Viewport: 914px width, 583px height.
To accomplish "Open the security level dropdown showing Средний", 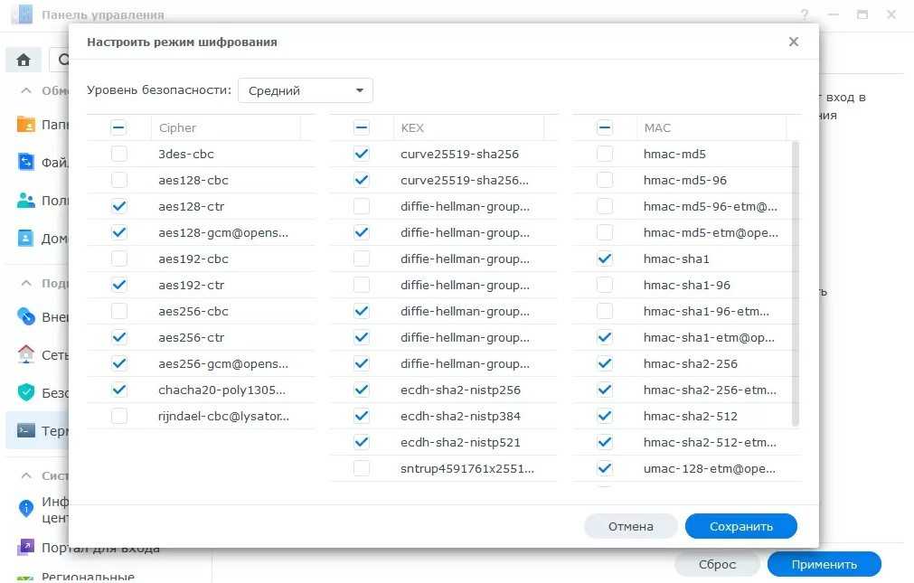I will (306, 90).
